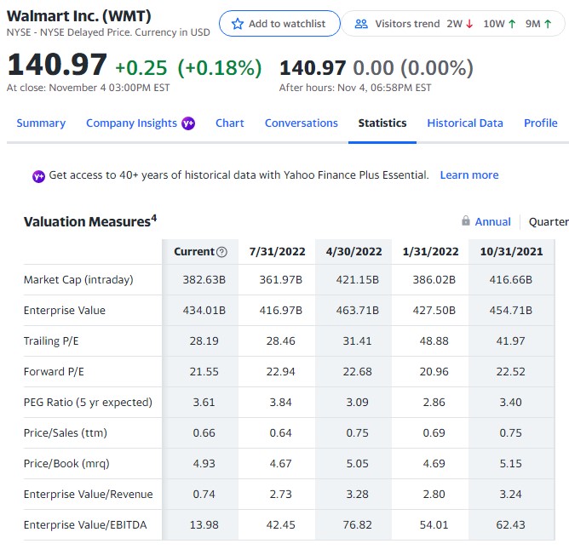This screenshot has width=569, height=555.
Task: Click the Y+ badge beside Company Insights
Action: pyautogui.click(x=188, y=123)
